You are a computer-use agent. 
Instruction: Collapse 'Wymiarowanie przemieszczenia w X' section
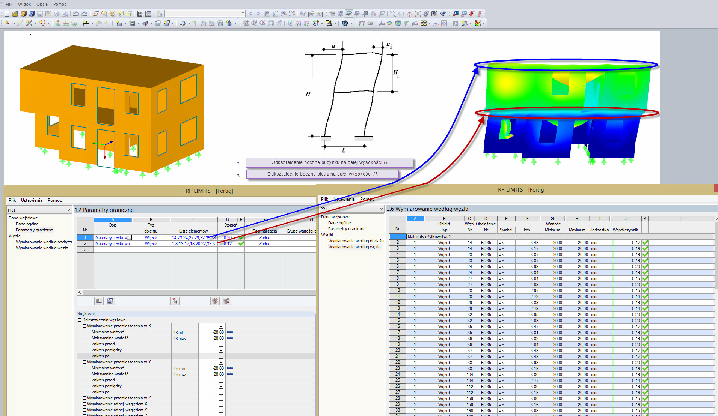84,326
